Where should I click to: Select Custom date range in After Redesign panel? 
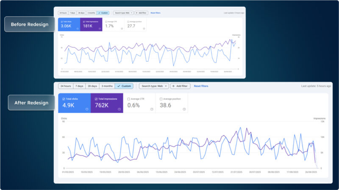[124, 86]
